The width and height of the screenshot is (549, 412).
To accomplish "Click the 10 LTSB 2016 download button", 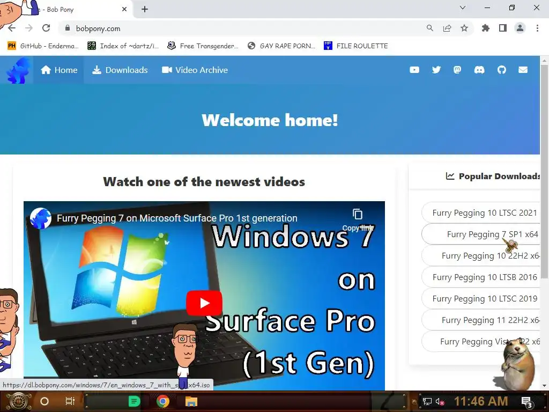I will (x=481, y=277).
